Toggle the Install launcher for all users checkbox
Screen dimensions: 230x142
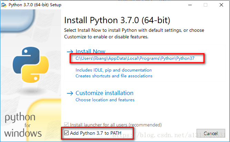tap(66, 125)
